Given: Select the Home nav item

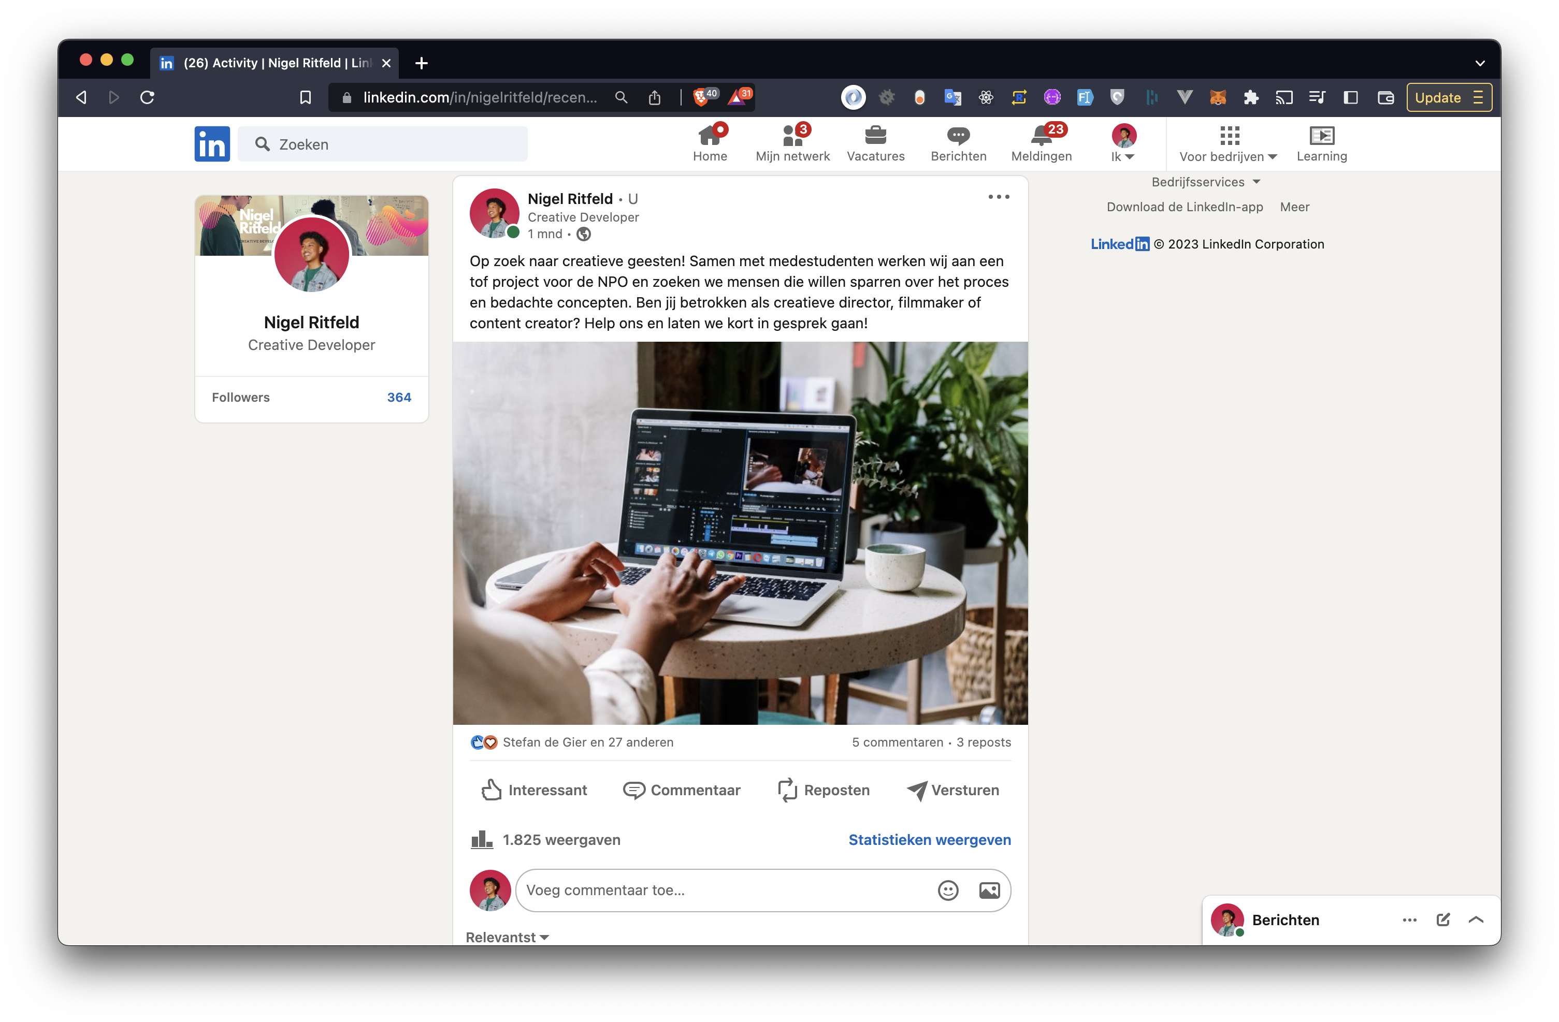Looking at the screenshot, I should 710,143.
